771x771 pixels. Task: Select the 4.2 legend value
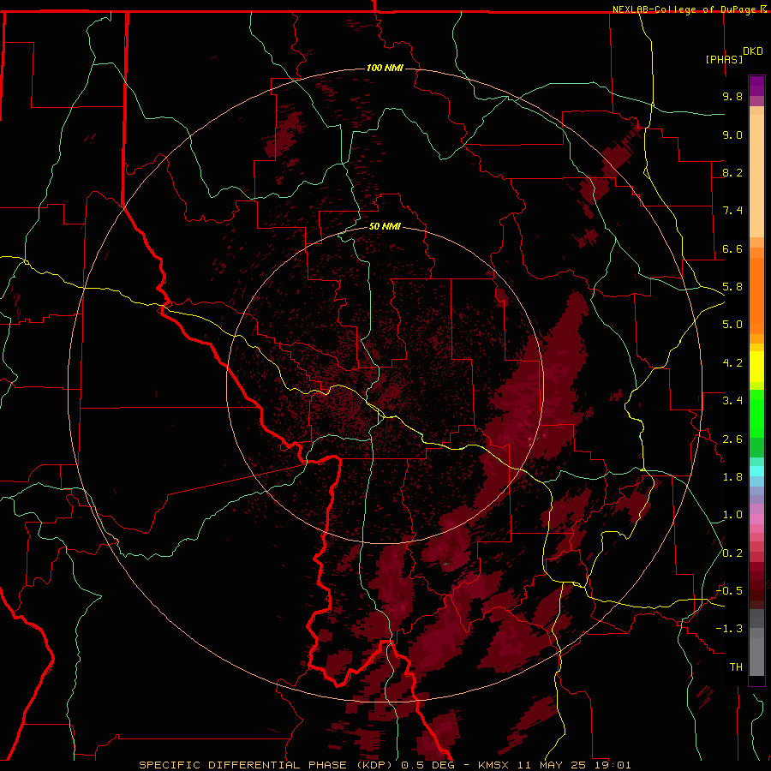tap(732, 363)
